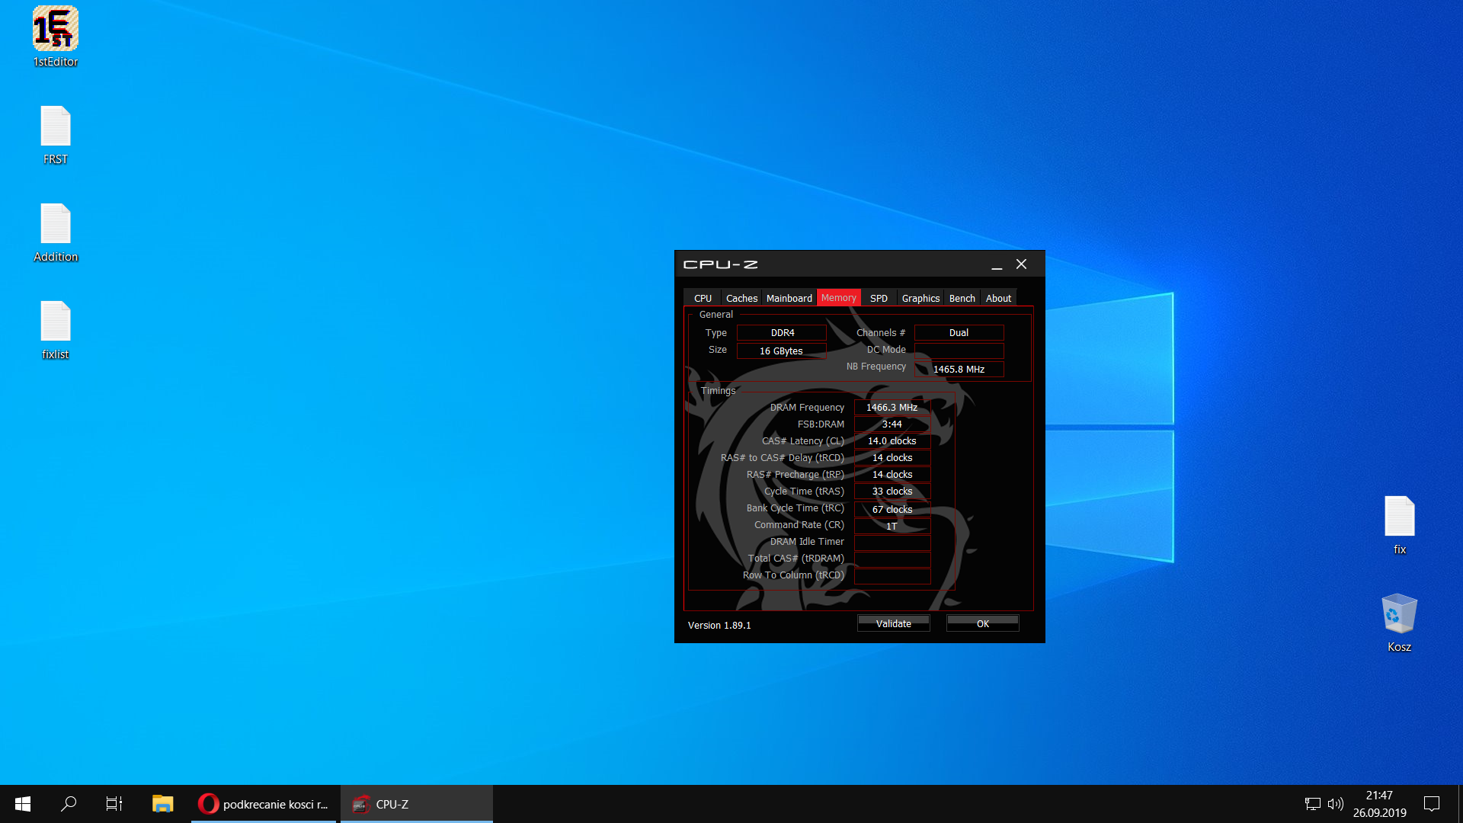Switch to the CPU tab
1463x823 pixels.
pyautogui.click(x=703, y=298)
